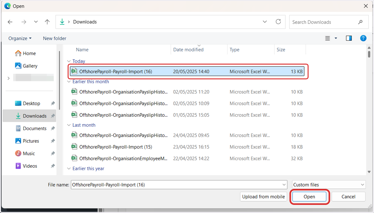Viewport: 374px width, 213px height.
Task: Select OffshorePayroll-Payroll-Import (15) file
Action: click(x=187, y=147)
